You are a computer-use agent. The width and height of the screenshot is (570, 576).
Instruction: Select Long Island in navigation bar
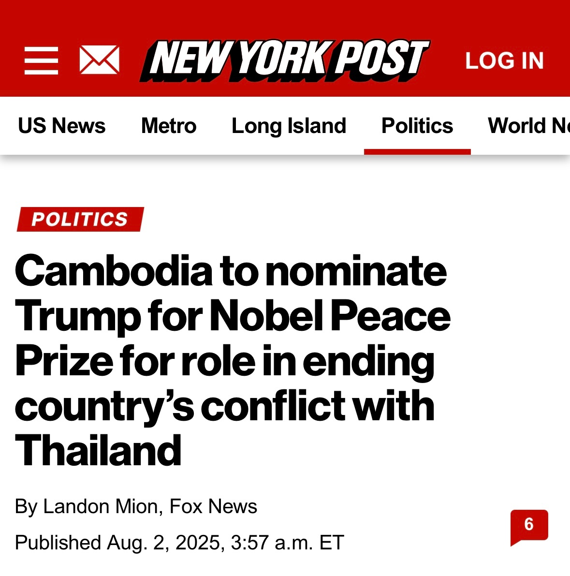click(x=289, y=126)
